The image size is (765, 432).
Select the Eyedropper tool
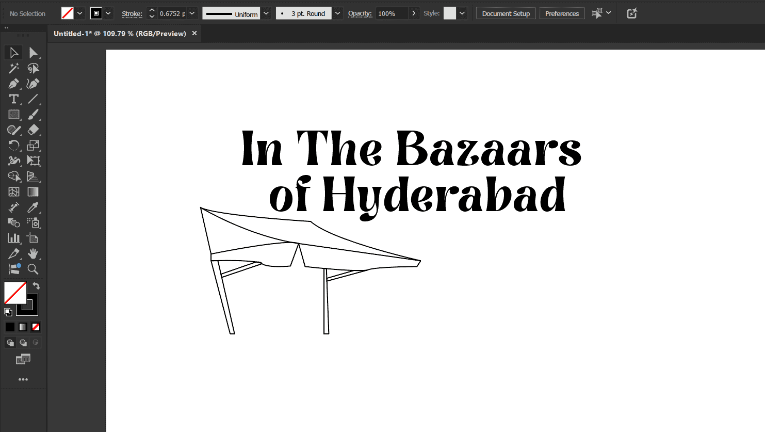click(x=33, y=207)
